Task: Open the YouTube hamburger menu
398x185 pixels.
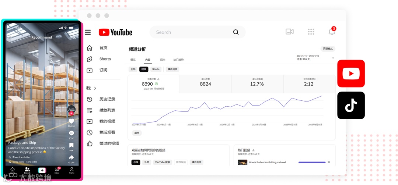Action: (88, 32)
